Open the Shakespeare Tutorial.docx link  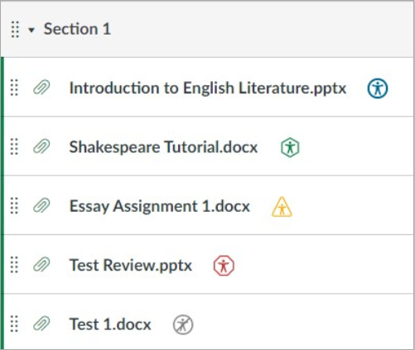click(x=163, y=147)
